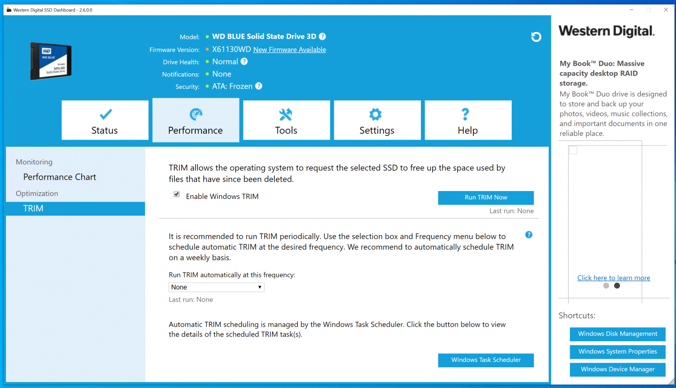Open Help tab with question mark icon
Screen dimensions: 676x388
pos(468,120)
